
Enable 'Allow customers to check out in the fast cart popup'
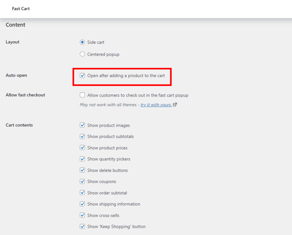[x=82, y=95]
